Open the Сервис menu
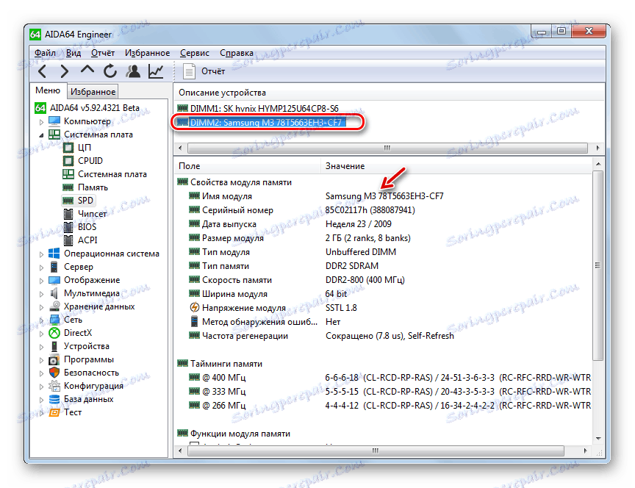635x488 pixels. coord(195,53)
